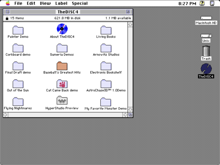Click the AstroChase3D 1.0Demo folder icon
Viewport: 220px width, 165px height.
pyautogui.click(x=106, y=84)
